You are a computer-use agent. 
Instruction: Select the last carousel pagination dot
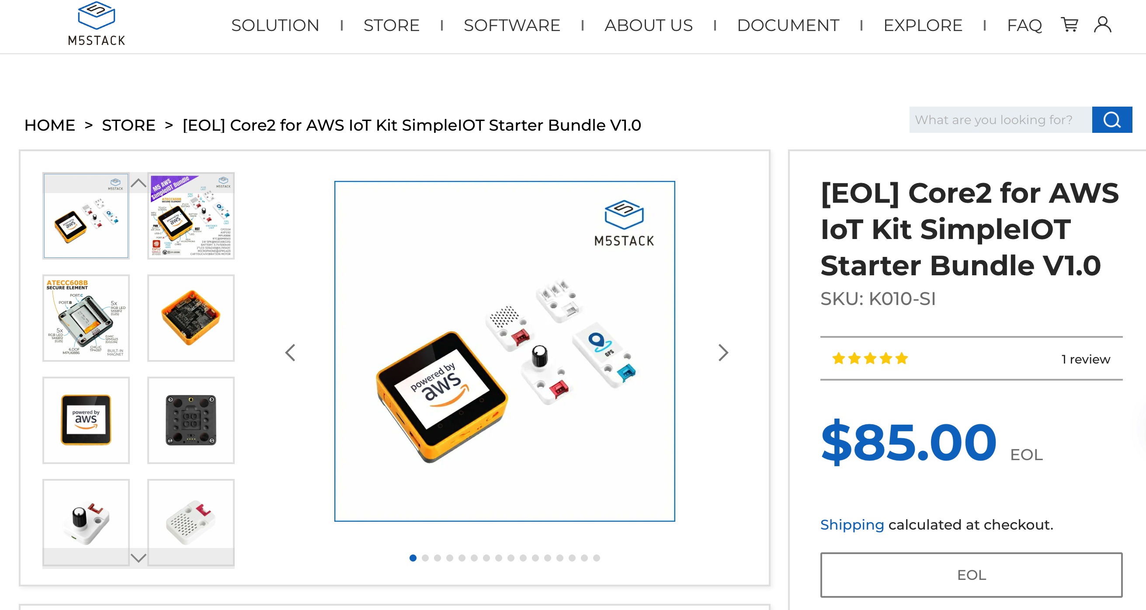[x=597, y=558]
